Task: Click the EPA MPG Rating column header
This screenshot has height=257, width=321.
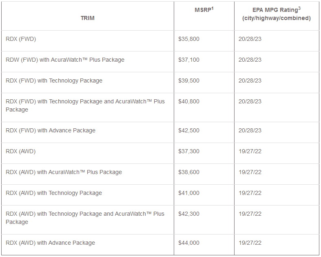Action: [276, 14]
